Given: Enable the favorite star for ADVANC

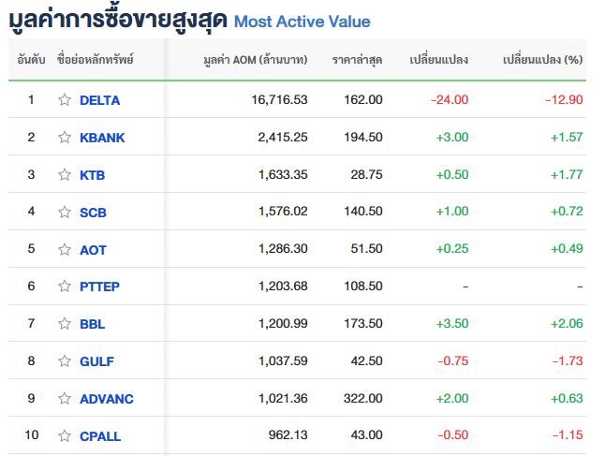Looking at the screenshot, I should (x=65, y=399).
